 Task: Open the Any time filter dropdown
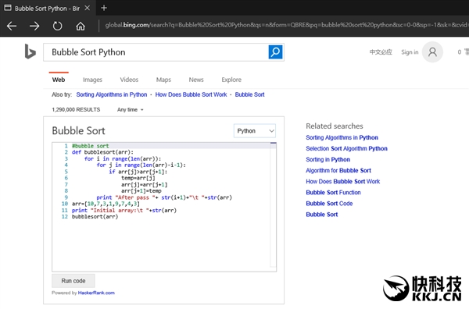click(x=130, y=109)
